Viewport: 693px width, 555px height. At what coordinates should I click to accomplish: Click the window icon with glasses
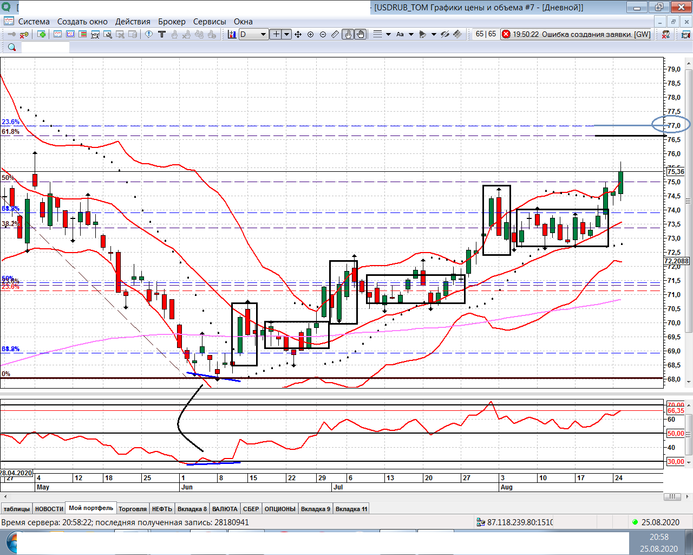click(x=95, y=34)
